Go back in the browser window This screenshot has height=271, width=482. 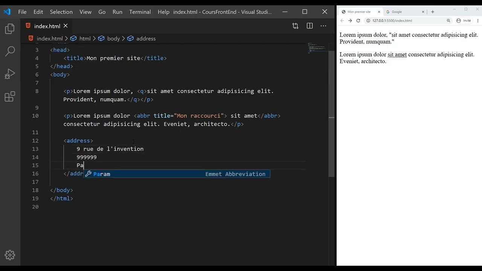pos(342,21)
